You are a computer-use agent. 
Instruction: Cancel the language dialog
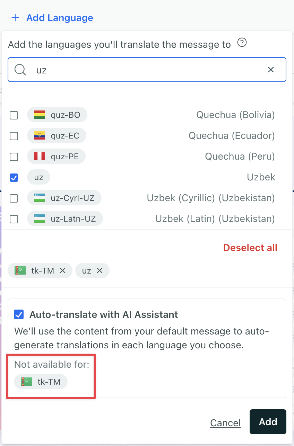(225, 423)
